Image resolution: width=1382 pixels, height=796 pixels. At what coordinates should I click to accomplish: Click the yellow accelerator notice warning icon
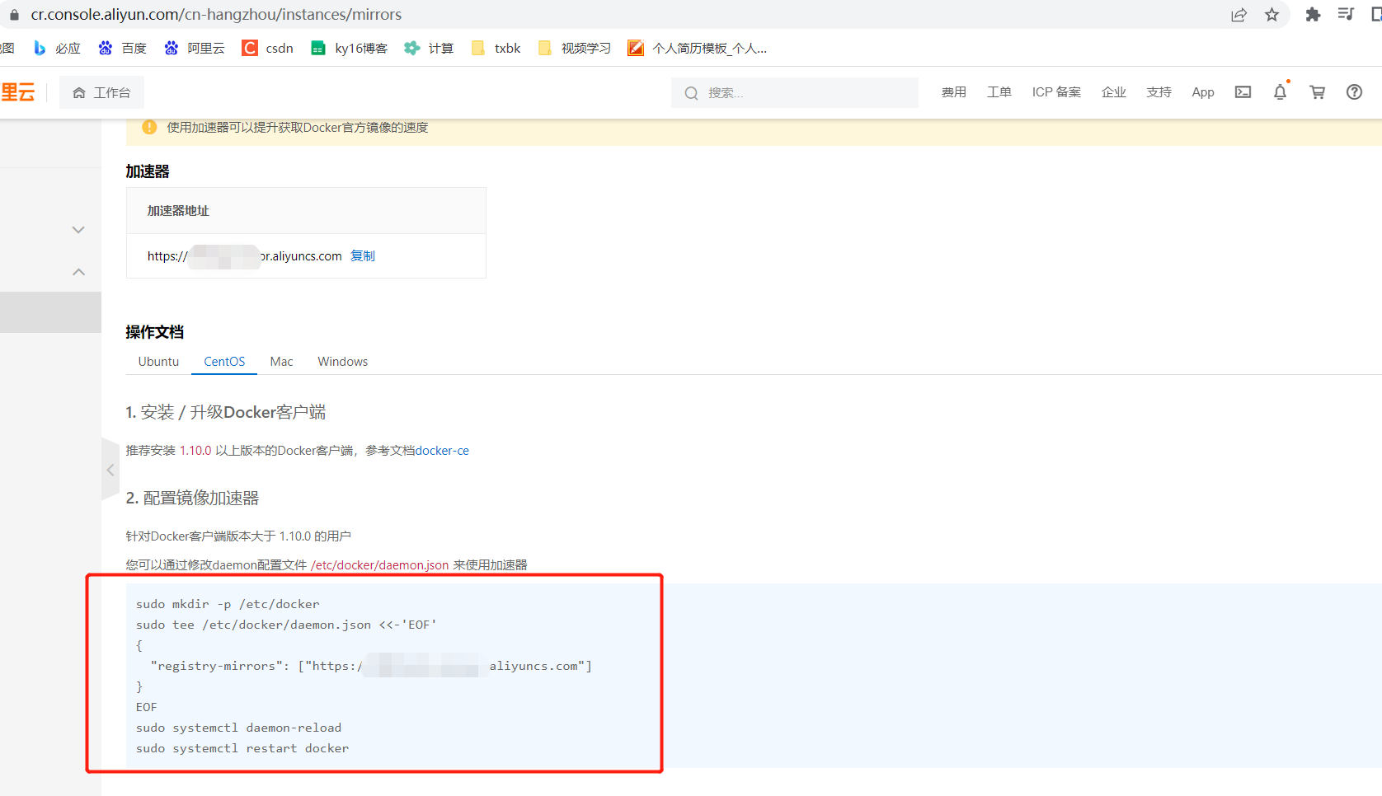pos(149,128)
